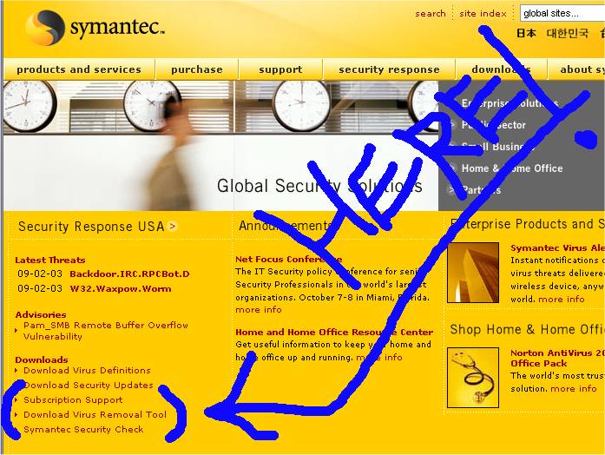The height and width of the screenshot is (455, 605).
Task: Open Net Focus Conference announcement
Action: click(288, 260)
